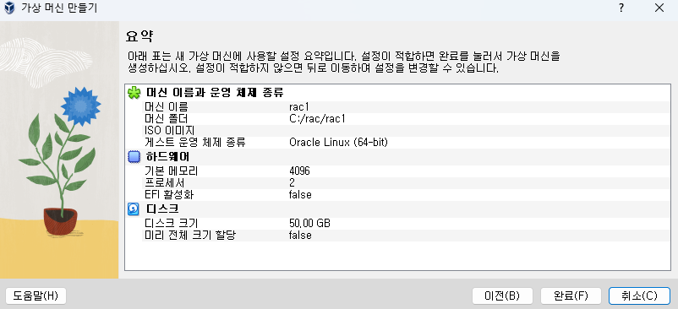Image resolution: width=678 pixels, height=309 pixels.
Task: Click the false value of 미리 전체 크기 할당
Action: coord(300,236)
